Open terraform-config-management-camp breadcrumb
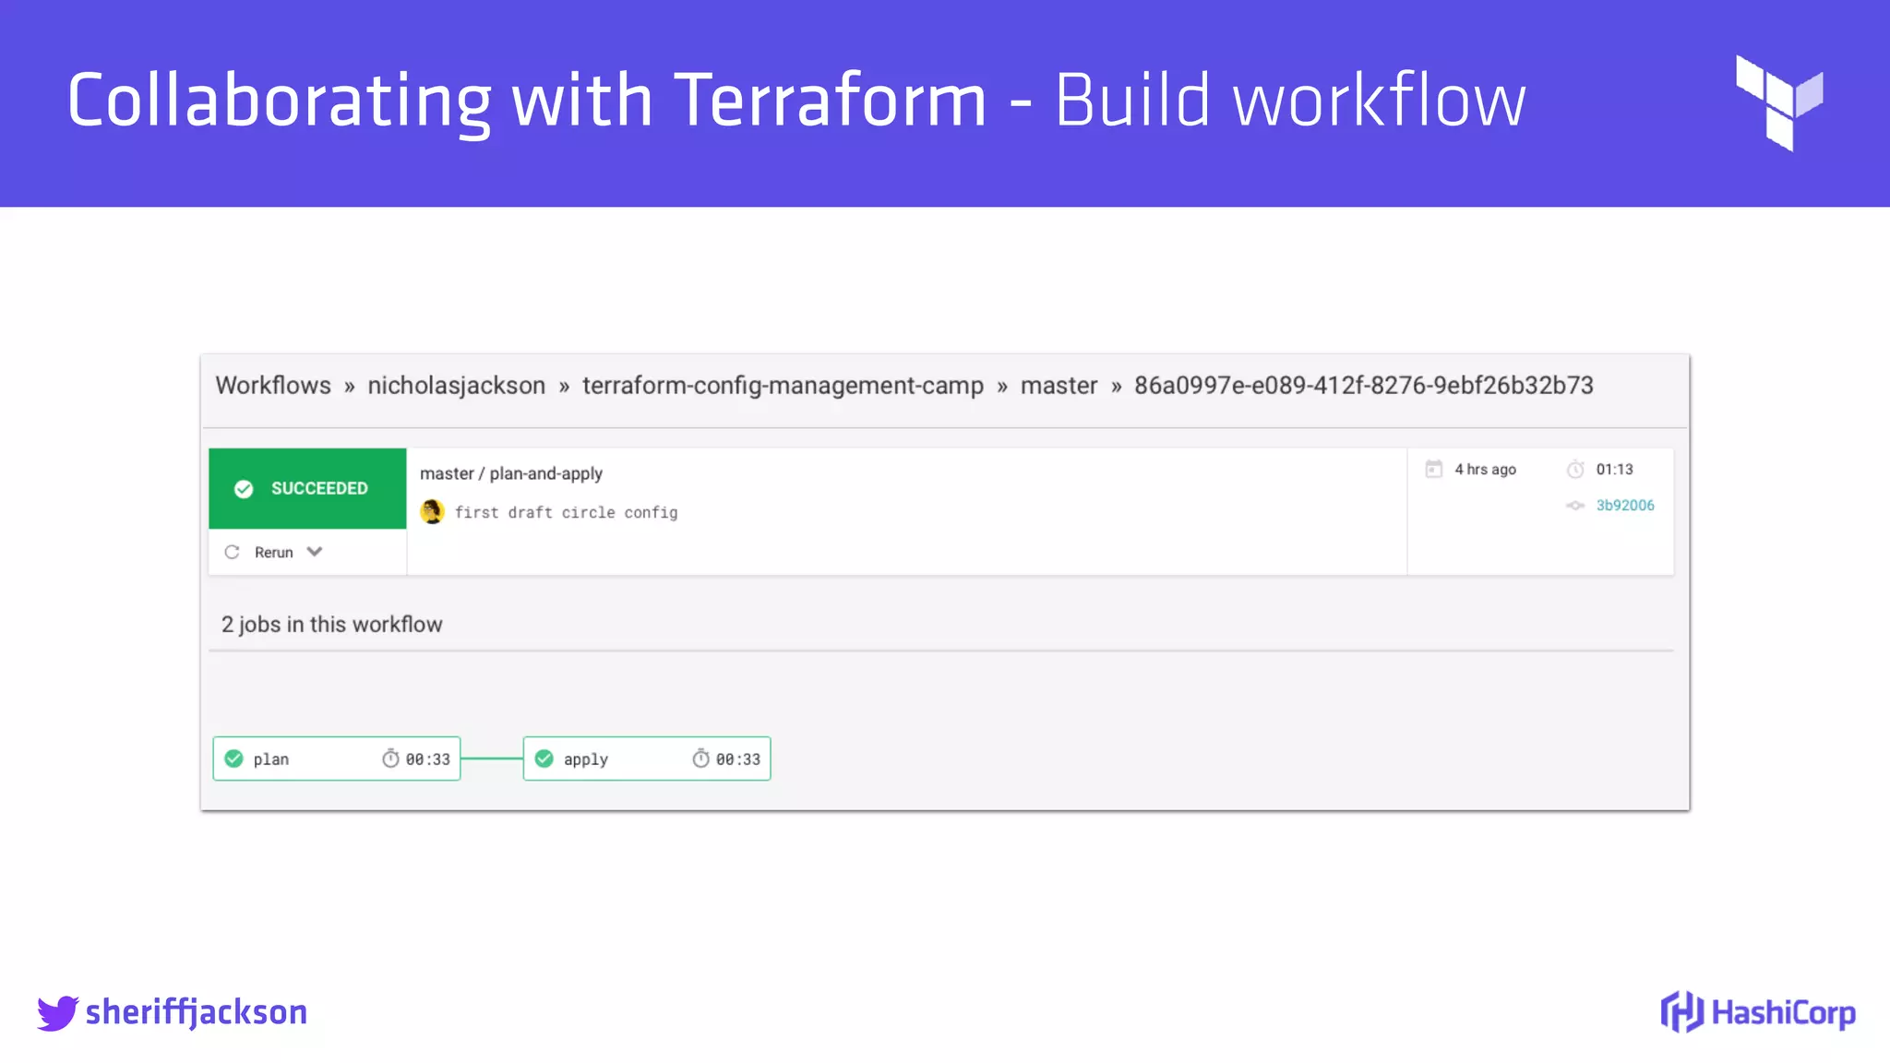 pos(783,386)
